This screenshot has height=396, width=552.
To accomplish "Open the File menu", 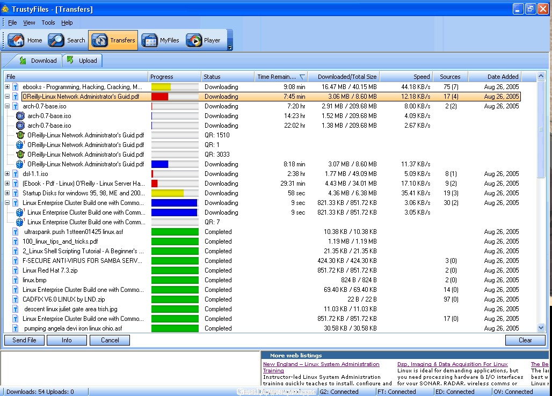I will pos(12,23).
